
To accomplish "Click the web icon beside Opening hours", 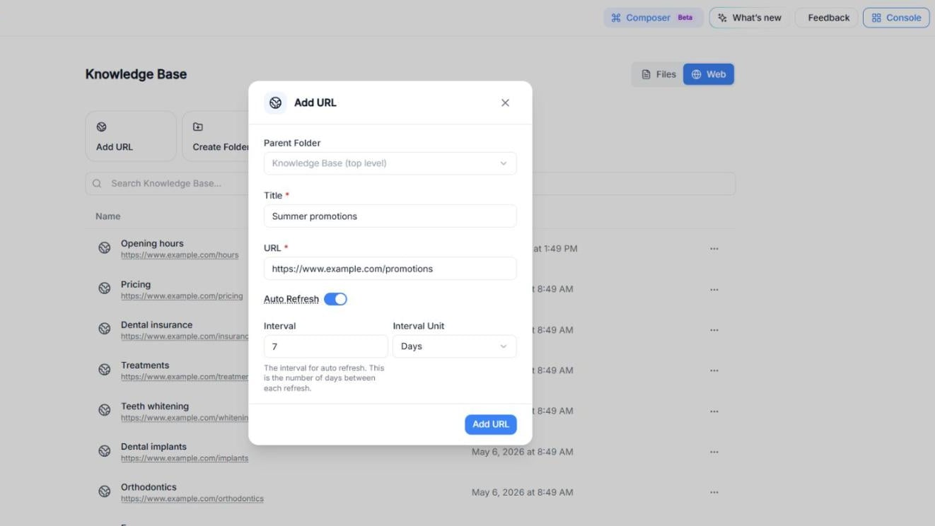I will coord(105,248).
